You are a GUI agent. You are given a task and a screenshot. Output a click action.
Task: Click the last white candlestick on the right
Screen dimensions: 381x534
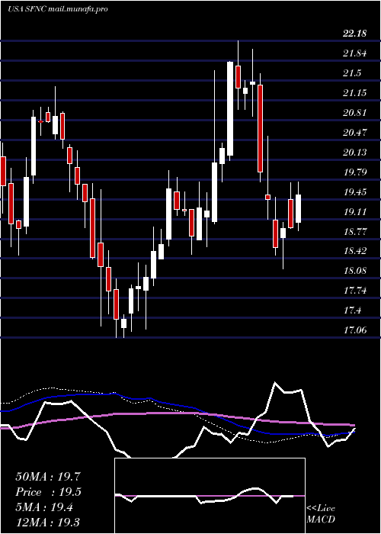click(x=299, y=208)
